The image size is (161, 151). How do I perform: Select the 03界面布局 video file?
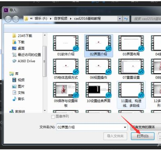(131, 46)
